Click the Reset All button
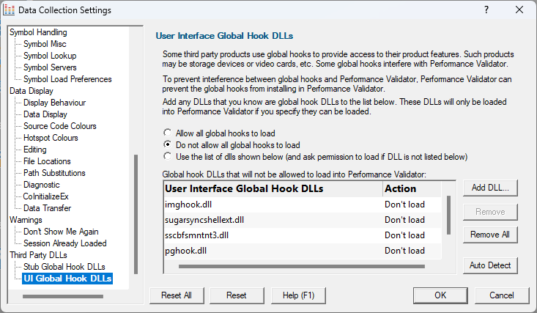537x313 pixels. [x=177, y=295]
